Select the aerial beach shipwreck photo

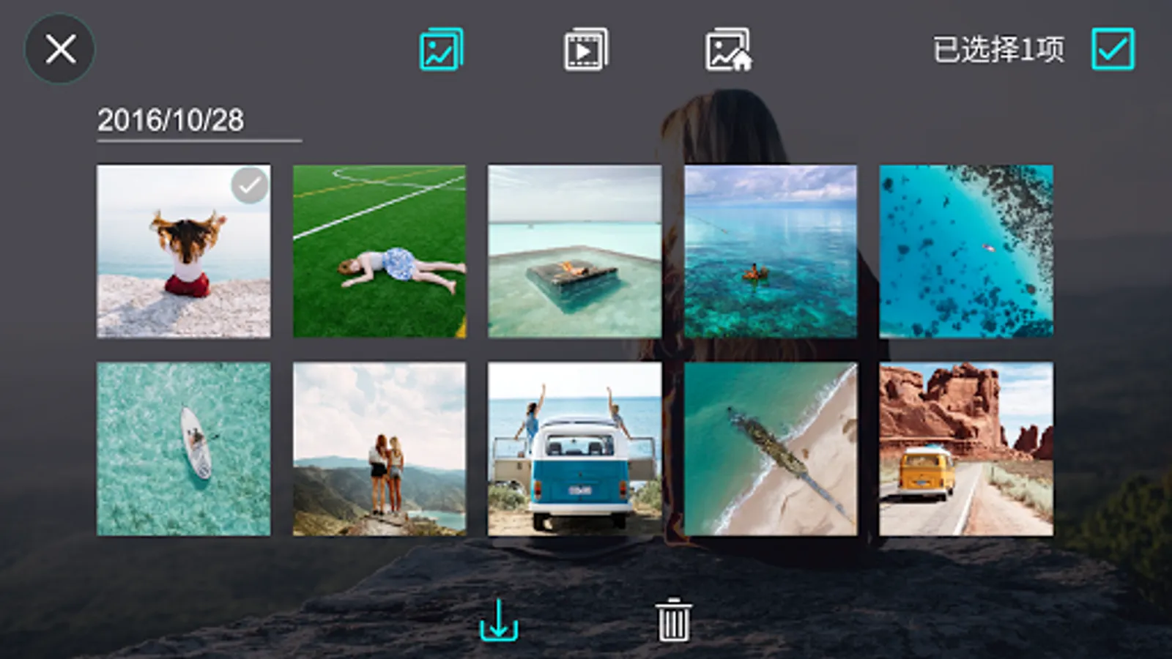(771, 449)
